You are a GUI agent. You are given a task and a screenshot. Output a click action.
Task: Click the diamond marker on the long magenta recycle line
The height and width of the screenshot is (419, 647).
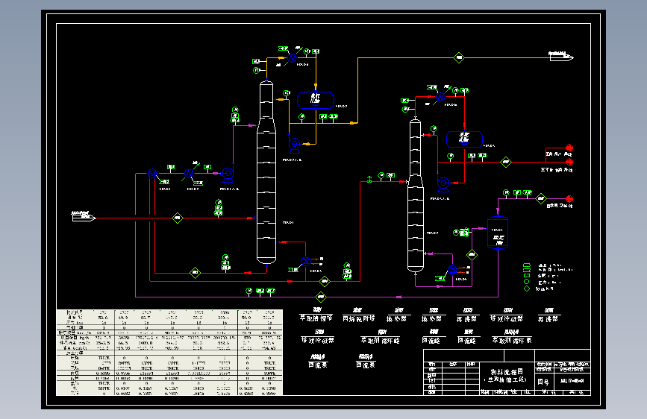tap(321, 297)
